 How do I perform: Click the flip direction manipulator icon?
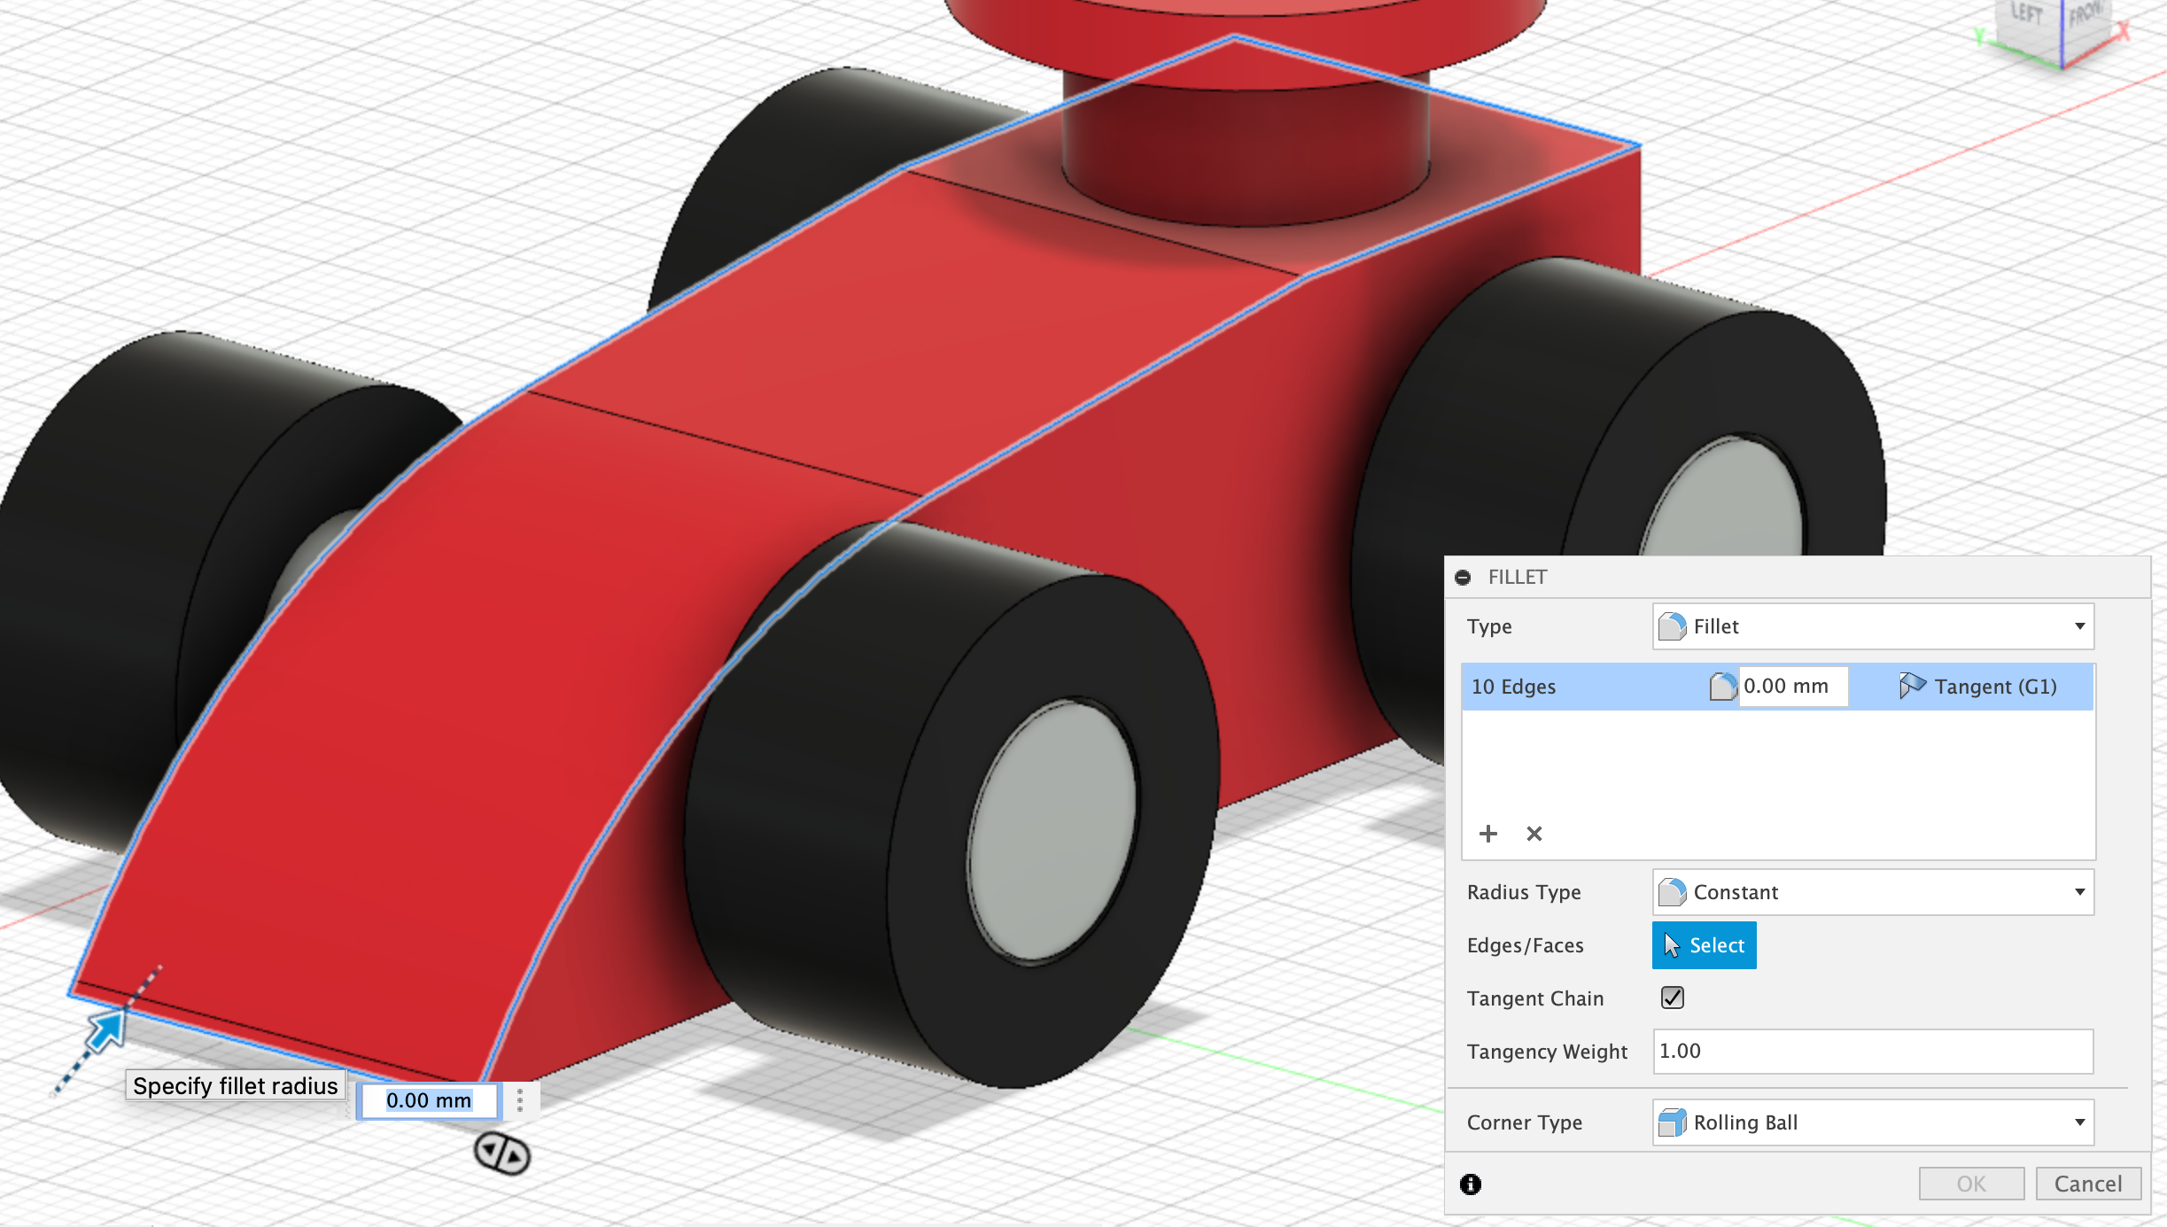coord(502,1153)
